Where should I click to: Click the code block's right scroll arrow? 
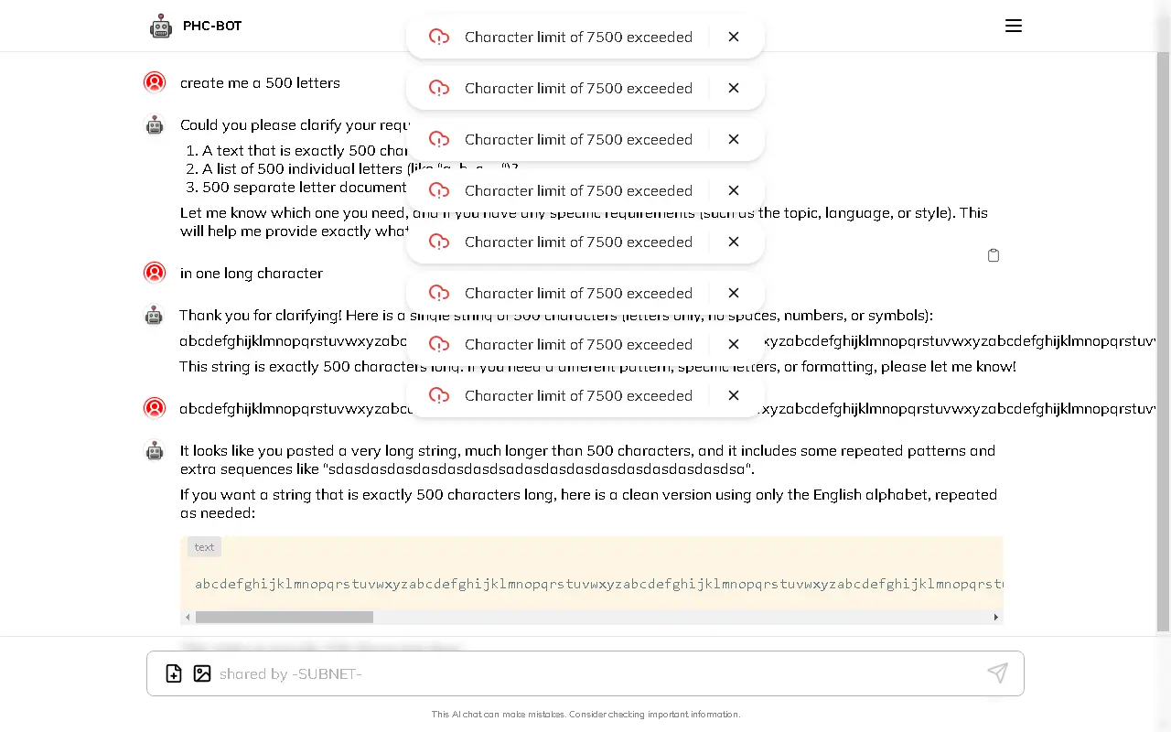click(996, 617)
